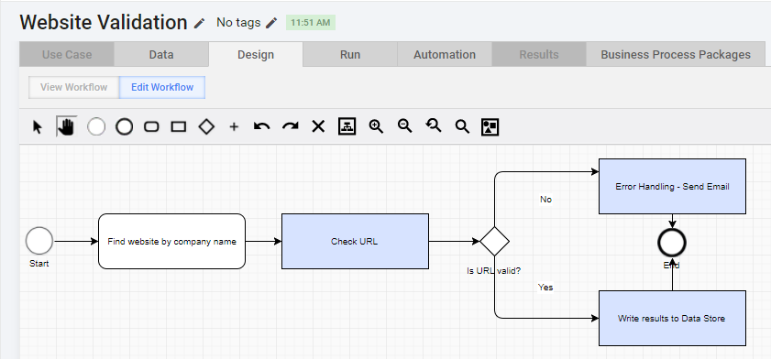Select the Find website by company name step
The width and height of the screenshot is (771, 359).
pos(171,241)
